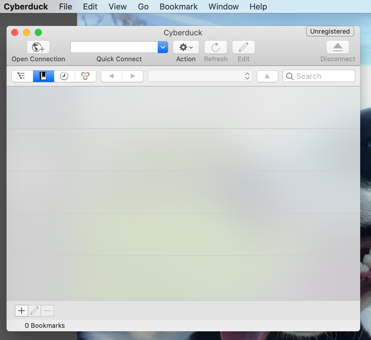Close the Cyberduck window
The width and height of the screenshot is (371, 340).
pos(15,32)
